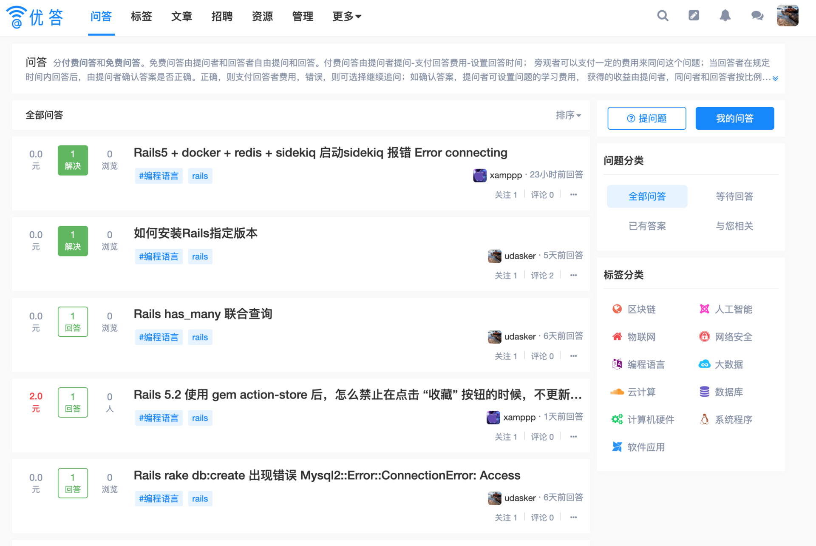The image size is (816, 546).
Task: Go to the 标签 nav tab
Action: click(x=142, y=17)
